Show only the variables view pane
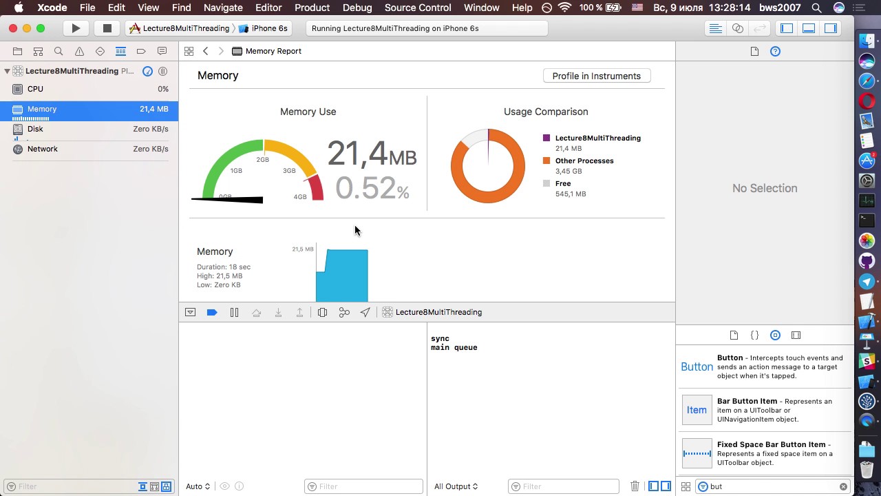This screenshot has height=496, width=881. [x=653, y=486]
